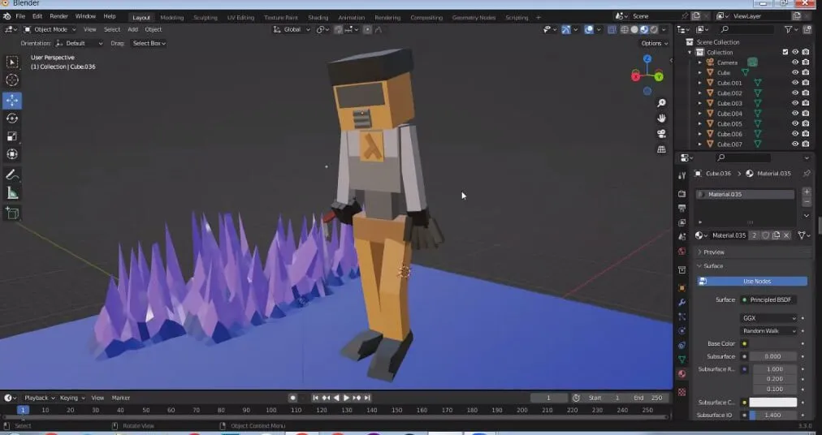This screenshot has width=822, height=435.
Task: Open the Render menu
Action: coord(58,16)
